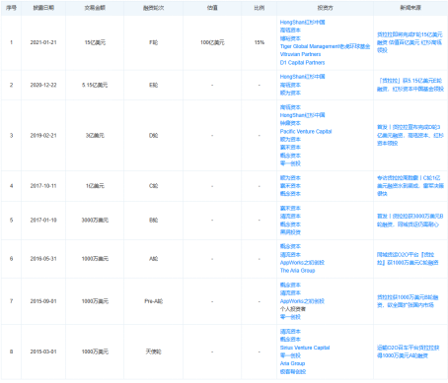Click Pacific Venture Capital link
Viewport: 448px width, 383px height.
306,131
